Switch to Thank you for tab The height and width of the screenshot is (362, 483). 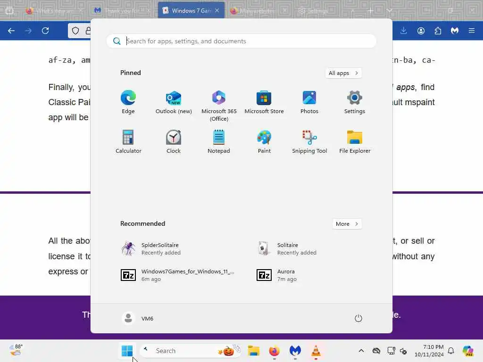point(123,10)
